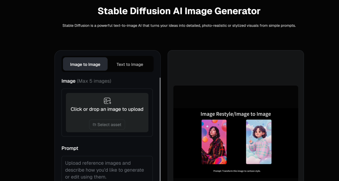This screenshot has width=339, height=181.
Task: Switch to the Text to Image tab
Action: click(130, 64)
